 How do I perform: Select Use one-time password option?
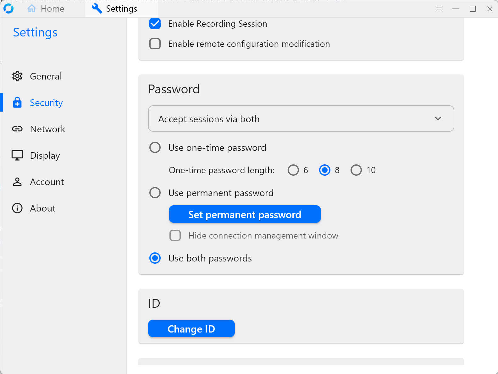[x=155, y=147]
